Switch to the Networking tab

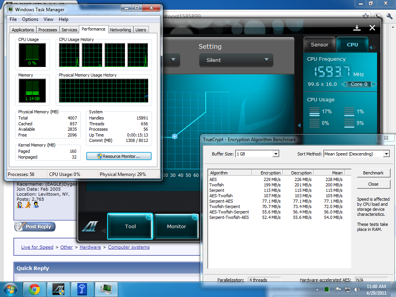pos(120,30)
